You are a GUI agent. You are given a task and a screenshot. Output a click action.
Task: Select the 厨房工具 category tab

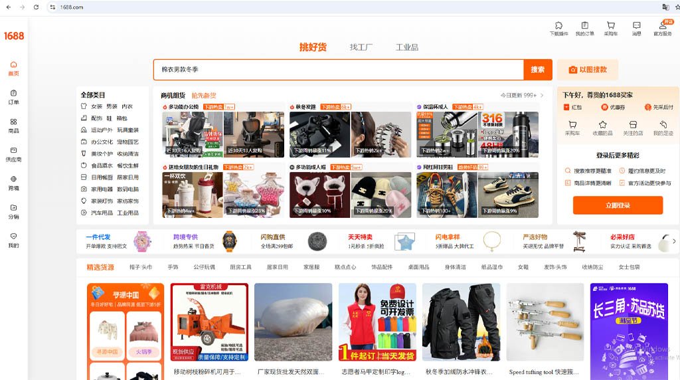point(240,267)
